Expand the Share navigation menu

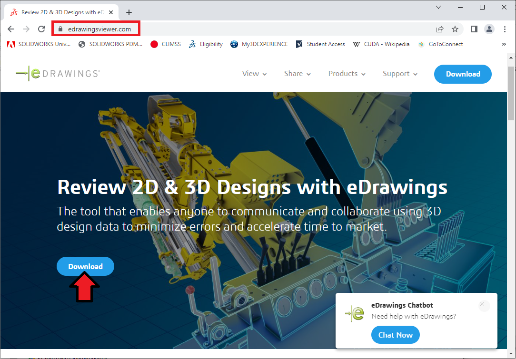(x=298, y=74)
